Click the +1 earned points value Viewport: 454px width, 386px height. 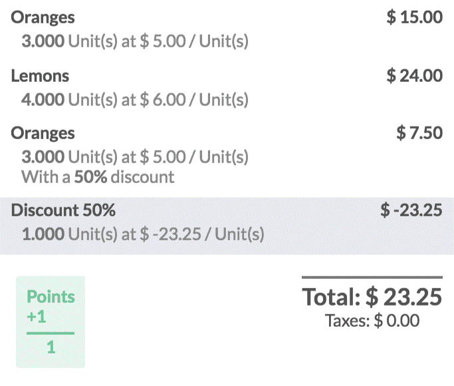coord(37,317)
